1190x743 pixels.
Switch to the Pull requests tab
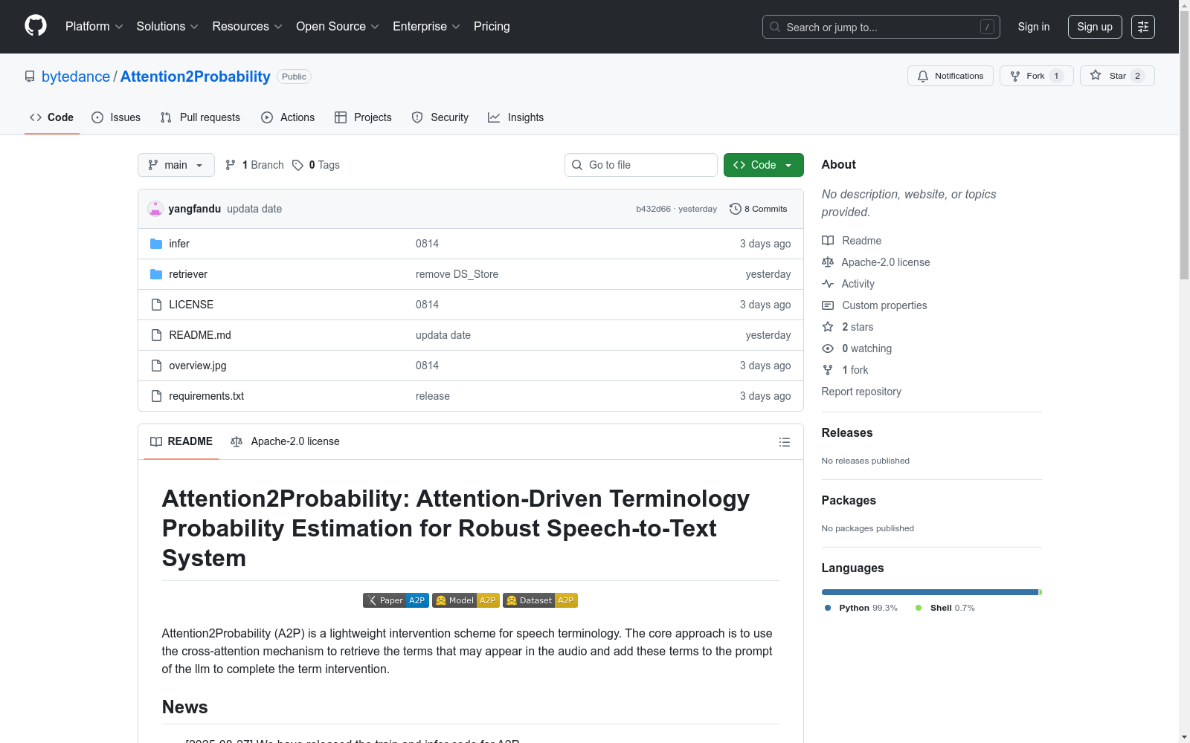(x=200, y=117)
